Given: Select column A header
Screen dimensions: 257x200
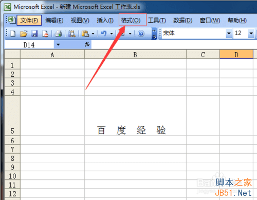Looking at the screenshot, I should pyautogui.click(x=52, y=55).
